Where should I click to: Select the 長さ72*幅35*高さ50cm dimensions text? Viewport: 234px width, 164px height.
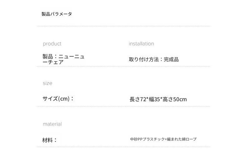[158, 99]
